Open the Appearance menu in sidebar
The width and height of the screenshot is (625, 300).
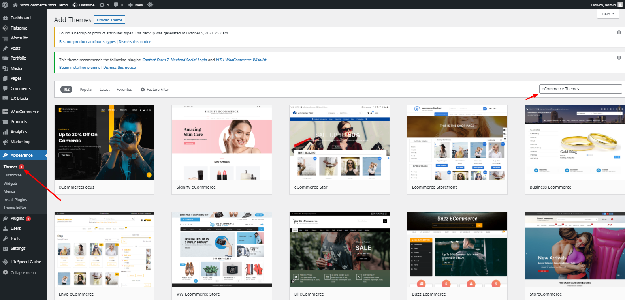24,155
